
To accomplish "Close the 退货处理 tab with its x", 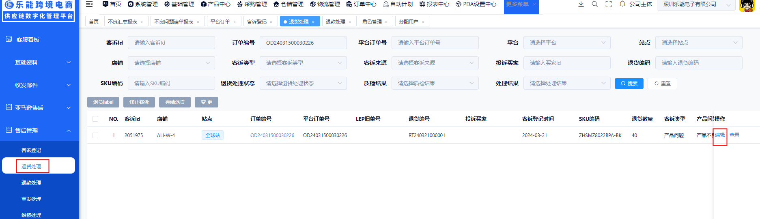I will tap(313, 22).
